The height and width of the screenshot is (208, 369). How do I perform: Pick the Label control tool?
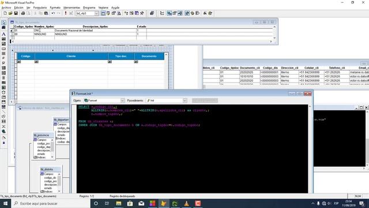tap(4, 34)
